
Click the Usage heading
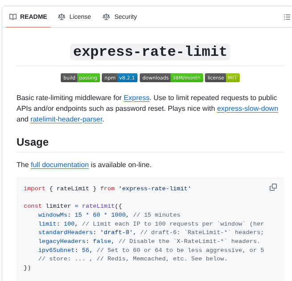pyautogui.click(x=33, y=142)
